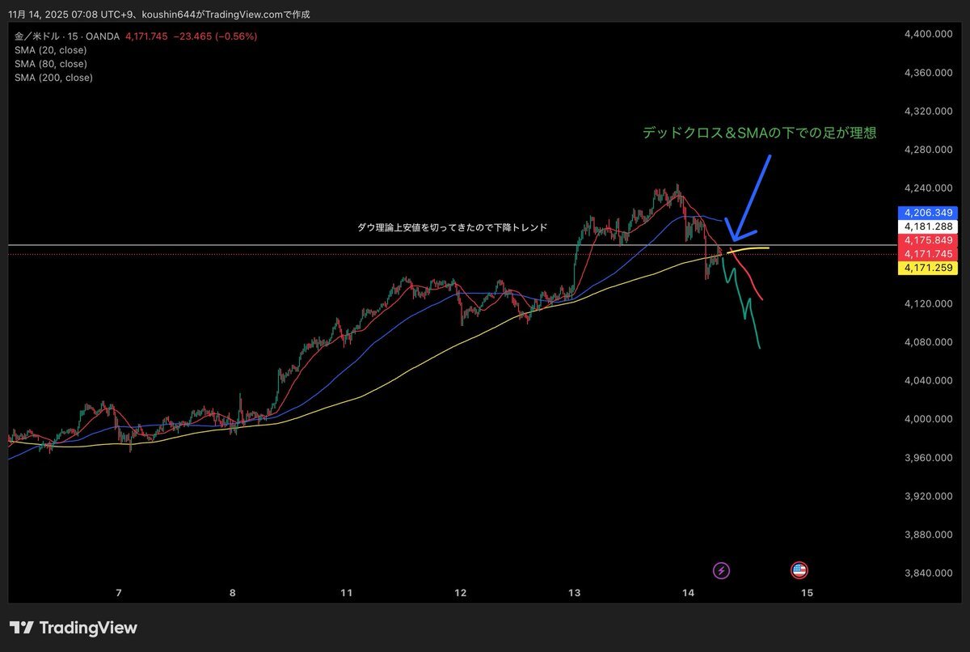Click date 12 on the time axis
The image size is (970, 652).
(461, 593)
